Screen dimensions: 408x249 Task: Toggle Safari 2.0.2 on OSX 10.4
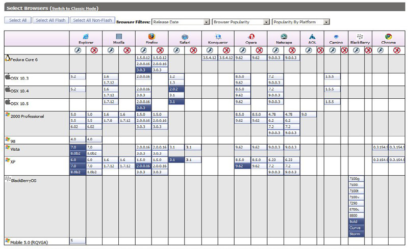pyautogui.click(x=176, y=89)
